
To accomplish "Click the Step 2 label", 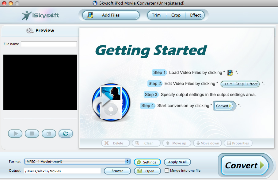I will (x=155, y=83).
